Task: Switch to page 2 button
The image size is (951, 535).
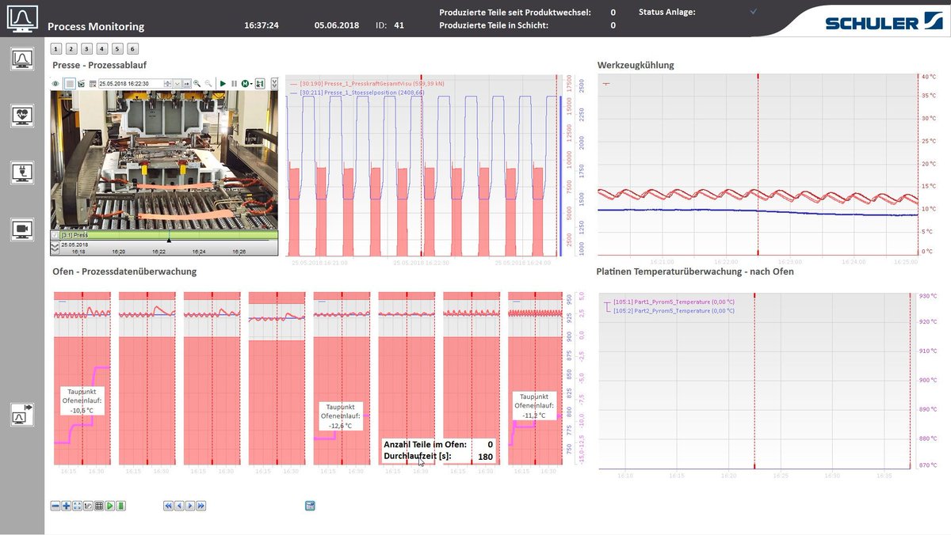Action: point(71,48)
